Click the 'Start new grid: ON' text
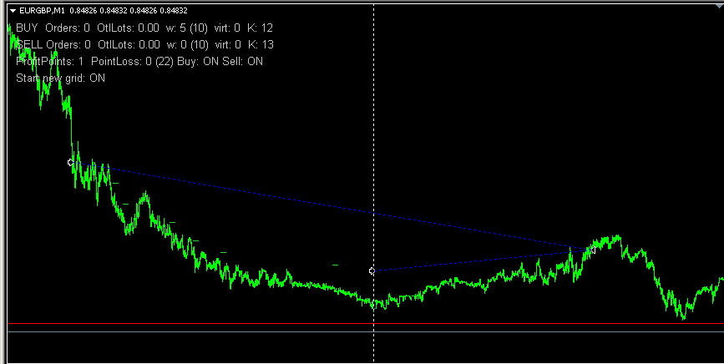 (60, 78)
